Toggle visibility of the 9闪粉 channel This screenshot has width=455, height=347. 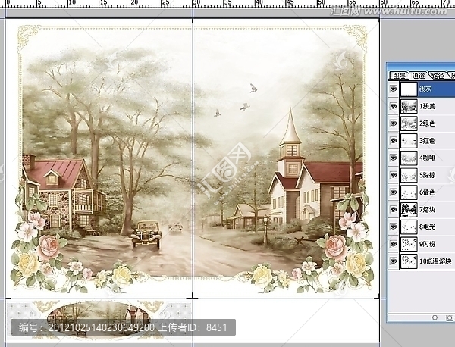(x=393, y=244)
